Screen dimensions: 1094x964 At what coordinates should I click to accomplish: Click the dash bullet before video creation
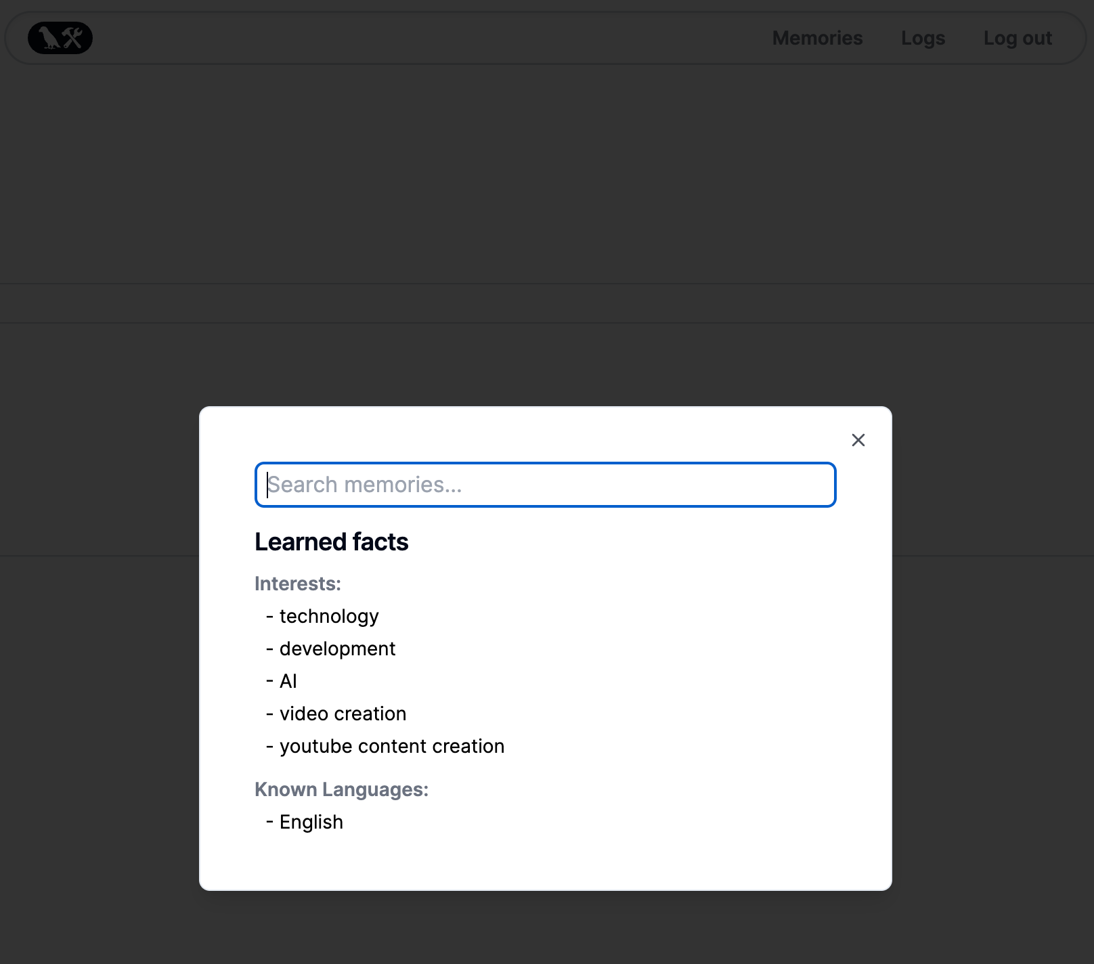coord(270,714)
